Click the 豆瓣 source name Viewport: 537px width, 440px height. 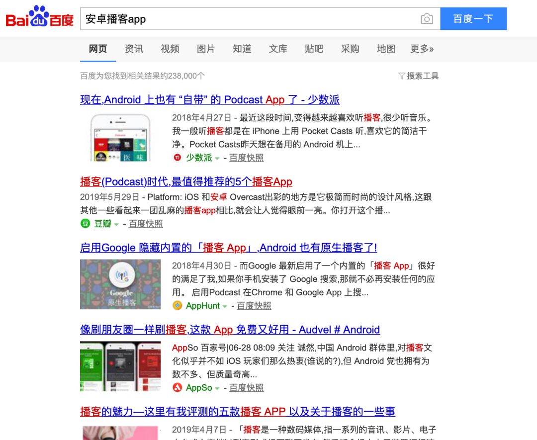click(x=103, y=224)
